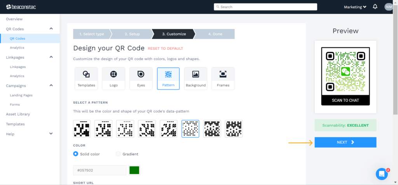Open the NM user avatar menu

pos(389,7)
